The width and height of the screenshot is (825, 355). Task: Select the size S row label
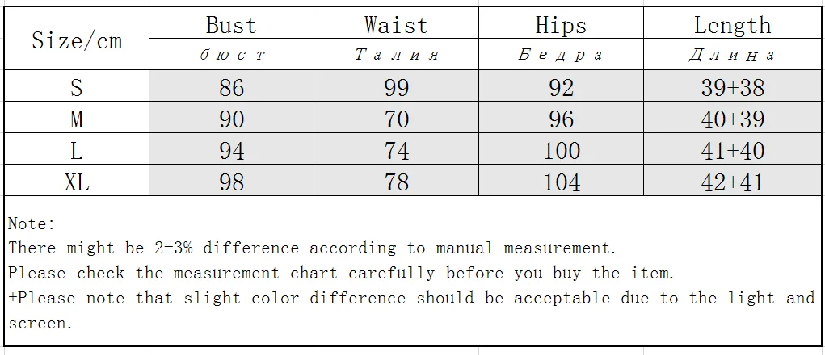pos(77,86)
